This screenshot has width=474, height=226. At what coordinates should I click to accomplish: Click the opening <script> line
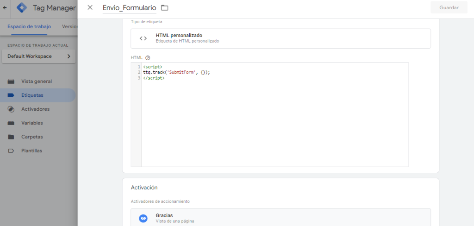(x=153, y=67)
